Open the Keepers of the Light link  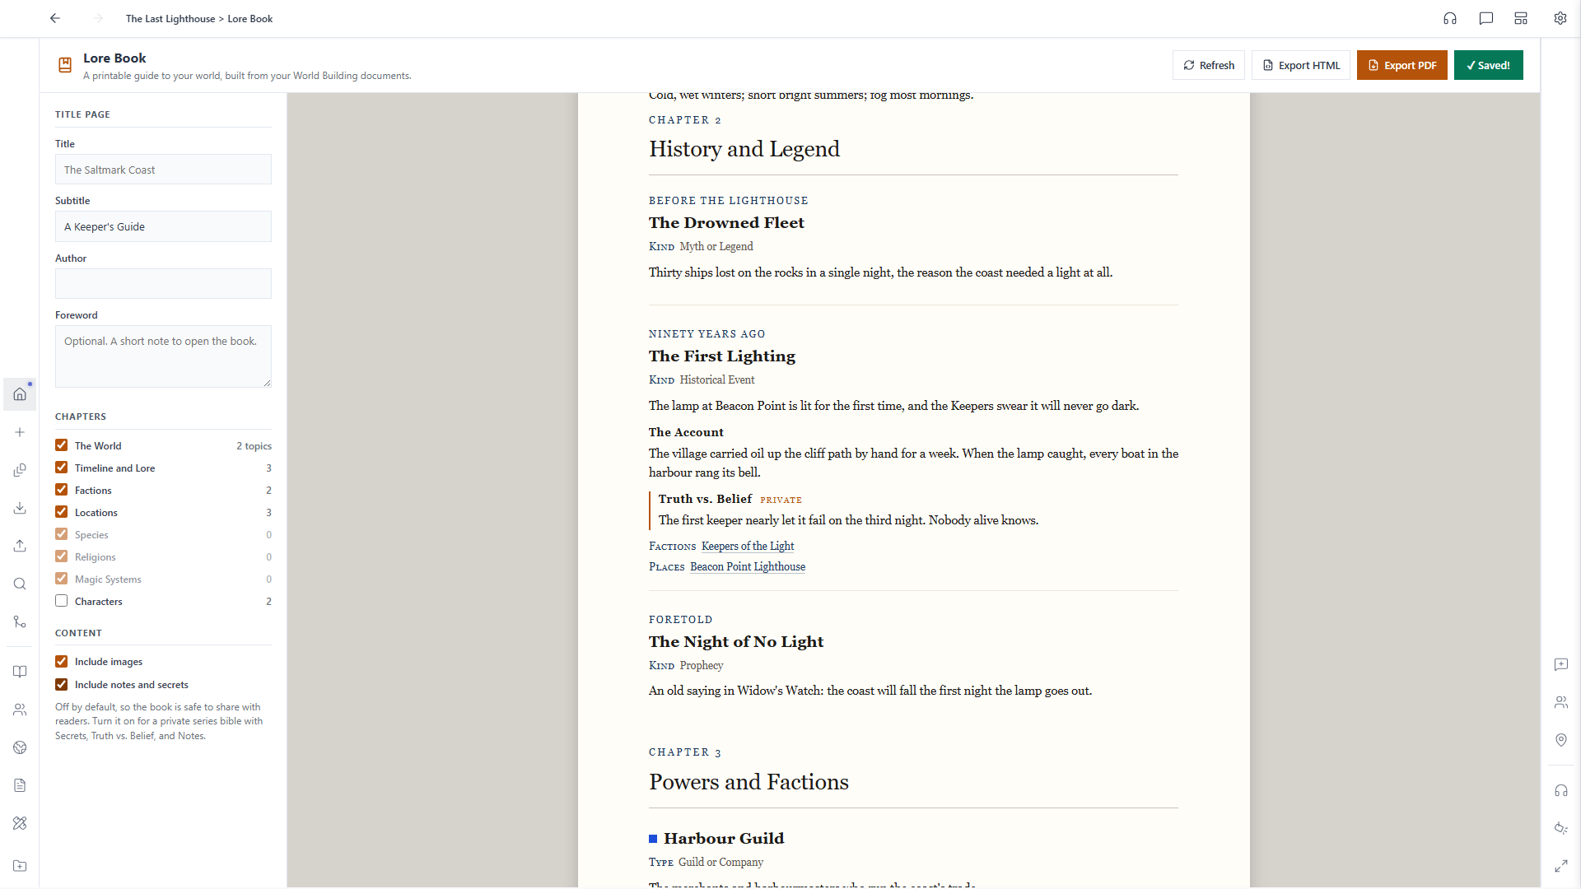pyautogui.click(x=748, y=546)
